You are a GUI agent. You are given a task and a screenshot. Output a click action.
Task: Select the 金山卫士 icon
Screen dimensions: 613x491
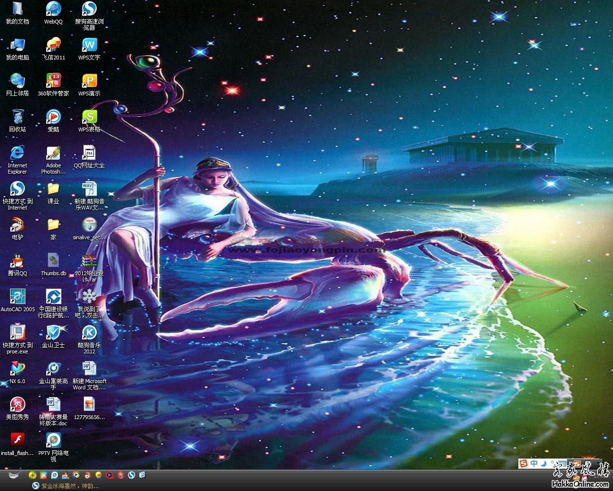[53, 337]
